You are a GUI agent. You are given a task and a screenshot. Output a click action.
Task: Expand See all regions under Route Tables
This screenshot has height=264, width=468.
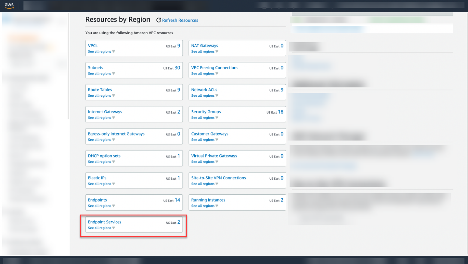pyautogui.click(x=101, y=96)
